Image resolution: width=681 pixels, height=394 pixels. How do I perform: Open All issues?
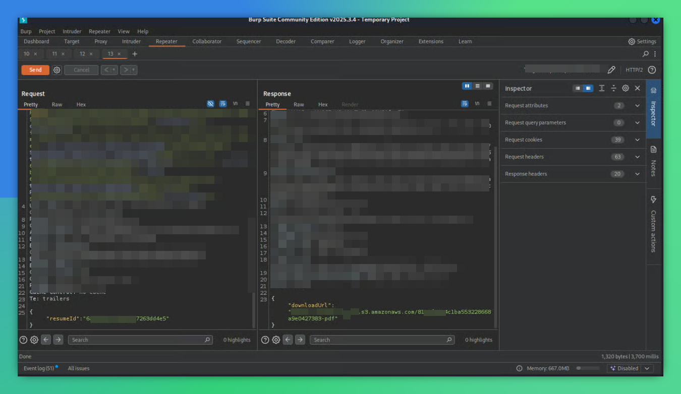click(x=79, y=368)
